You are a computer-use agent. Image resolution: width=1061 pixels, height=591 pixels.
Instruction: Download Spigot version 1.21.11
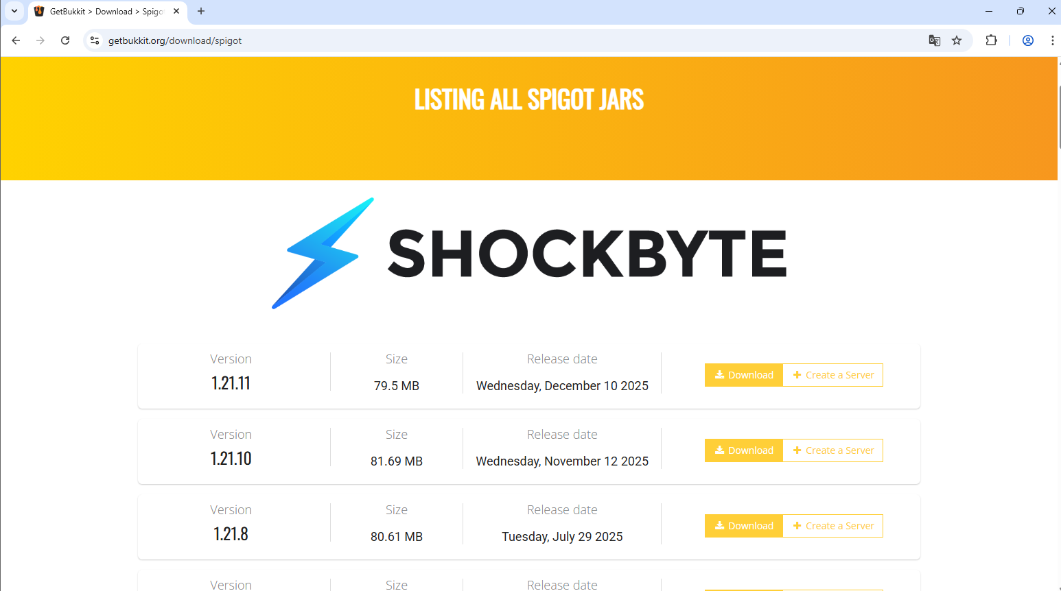(x=744, y=375)
